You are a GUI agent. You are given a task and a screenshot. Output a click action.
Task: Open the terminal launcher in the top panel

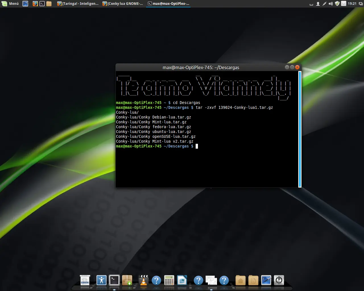coord(42,4)
